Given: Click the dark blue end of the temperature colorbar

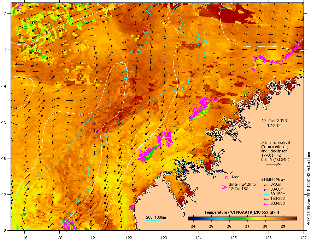Looking at the screenshot, I should [191, 219].
